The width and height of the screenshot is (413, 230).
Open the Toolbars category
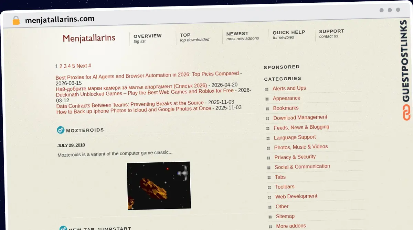pyautogui.click(x=285, y=187)
